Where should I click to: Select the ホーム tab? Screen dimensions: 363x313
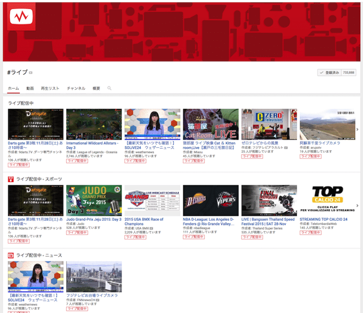(14, 88)
